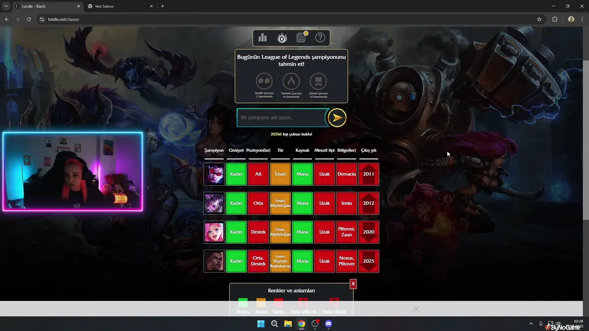The width and height of the screenshot is (589, 331).
Task: Select the fourth guessed champion portrait
Action: point(214,261)
